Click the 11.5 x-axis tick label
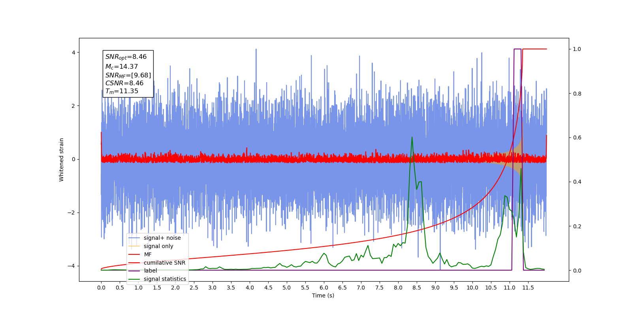This screenshot has height=316, width=632. [x=528, y=288]
